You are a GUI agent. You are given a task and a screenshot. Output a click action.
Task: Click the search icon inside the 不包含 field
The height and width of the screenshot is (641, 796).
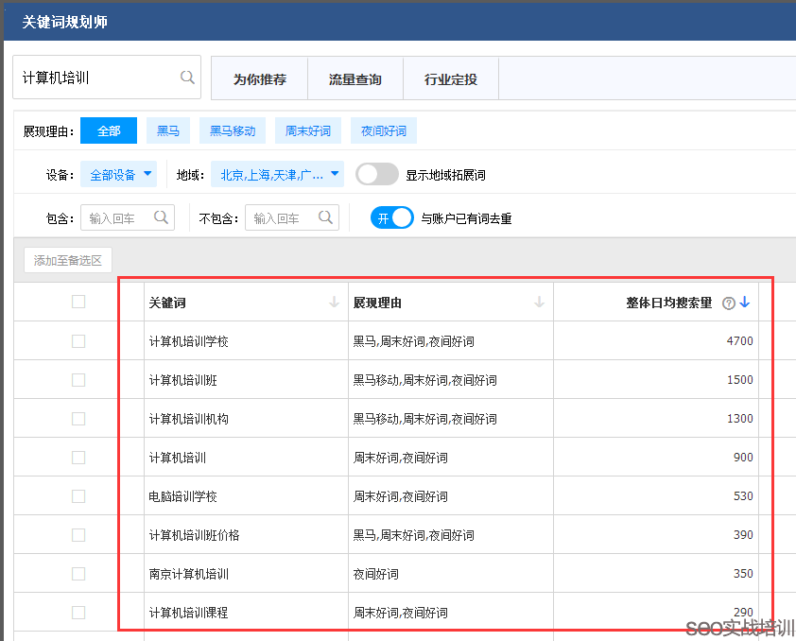pyautogui.click(x=327, y=217)
